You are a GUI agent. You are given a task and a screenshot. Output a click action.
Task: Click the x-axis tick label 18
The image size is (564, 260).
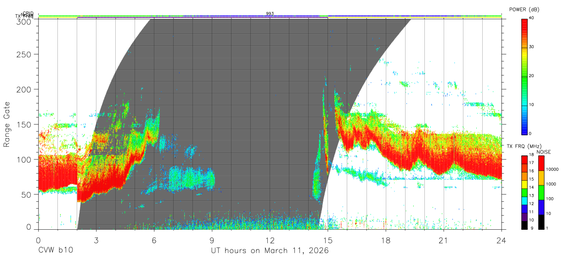(386, 240)
